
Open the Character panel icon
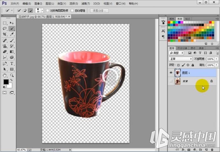(163, 31)
